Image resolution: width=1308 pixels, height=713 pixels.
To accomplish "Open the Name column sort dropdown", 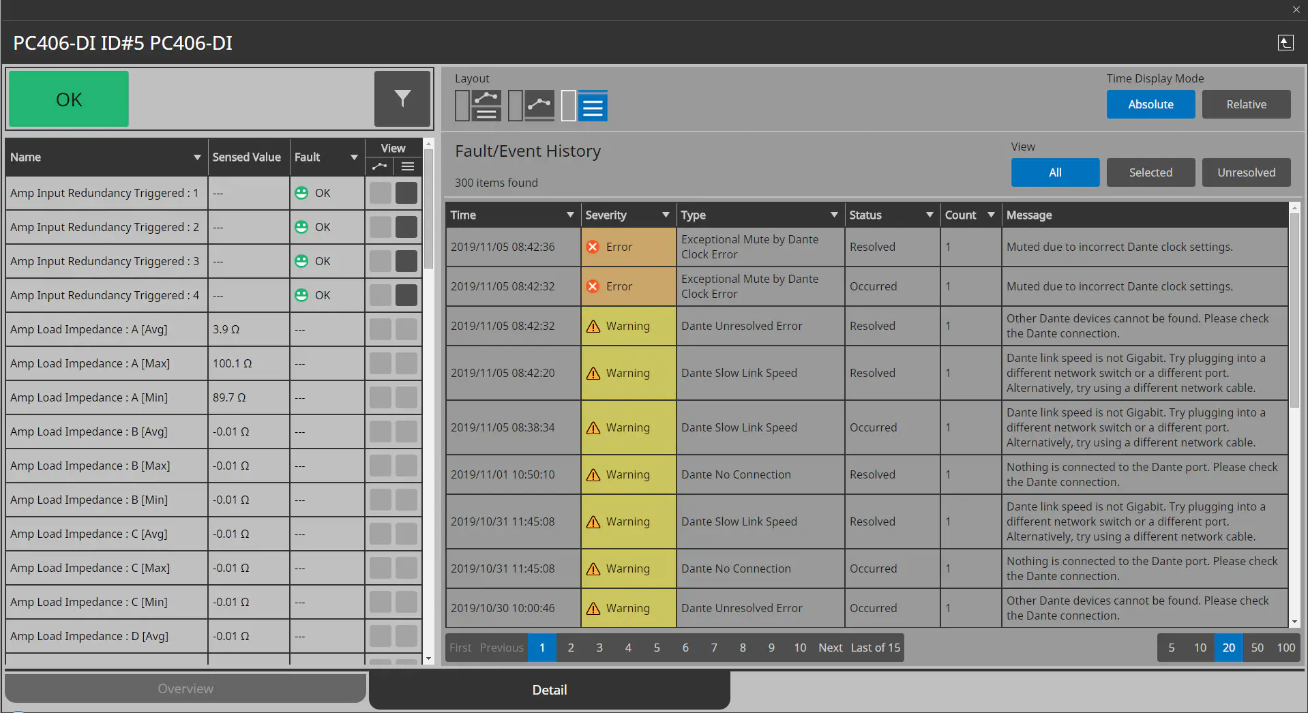I will pyautogui.click(x=198, y=157).
